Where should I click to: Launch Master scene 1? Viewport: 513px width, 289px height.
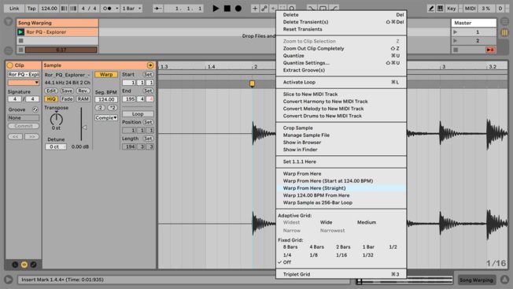point(455,32)
